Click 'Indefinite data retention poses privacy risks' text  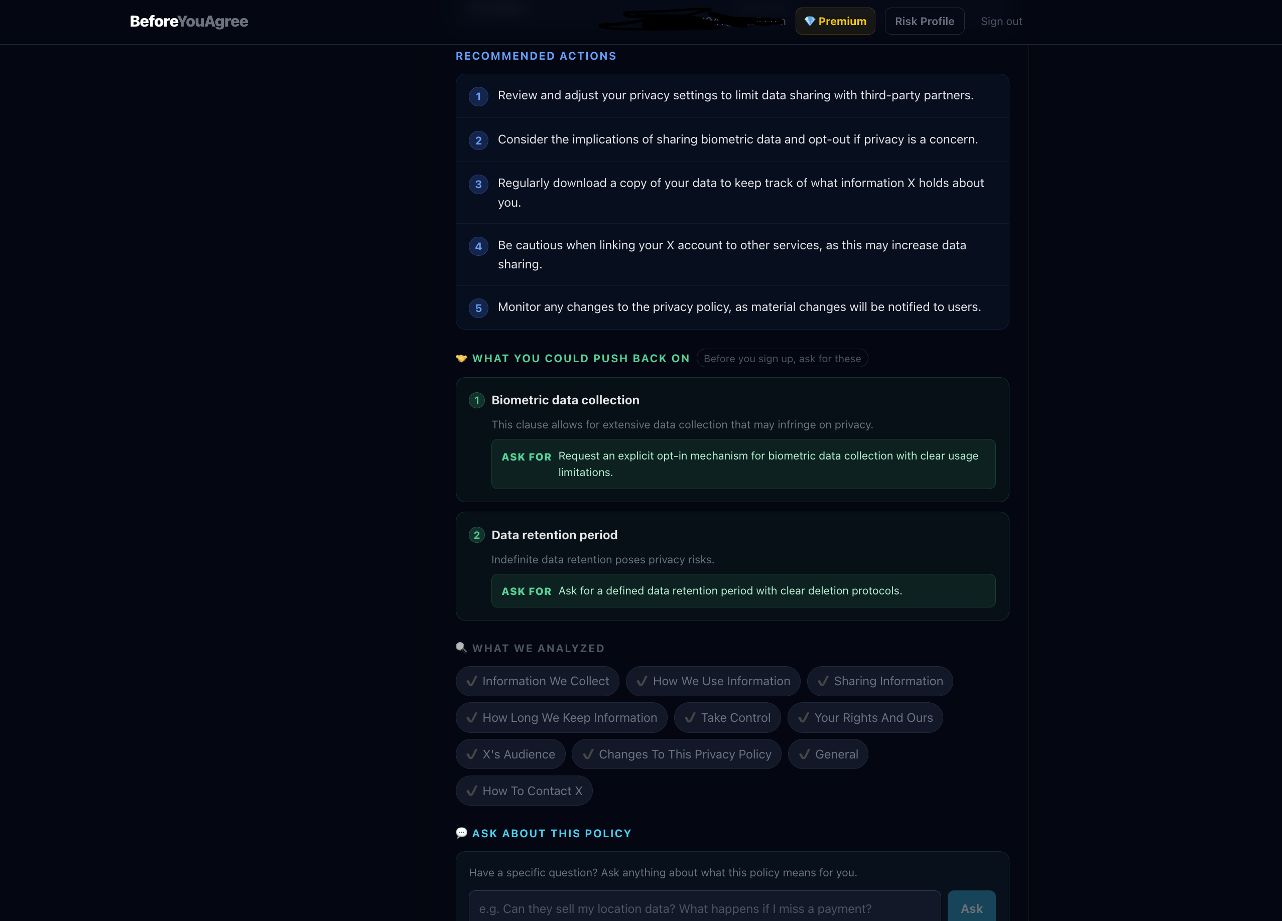click(602, 559)
